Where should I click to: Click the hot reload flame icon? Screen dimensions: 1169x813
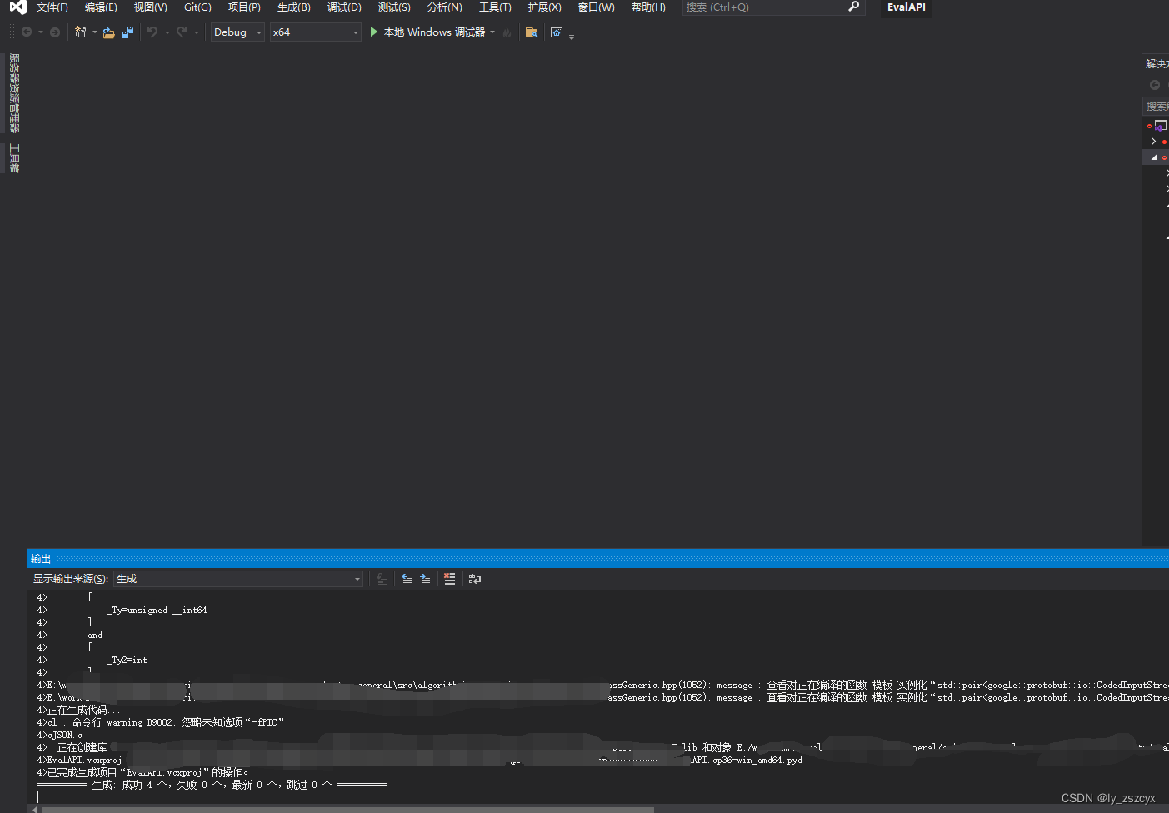tap(507, 32)
